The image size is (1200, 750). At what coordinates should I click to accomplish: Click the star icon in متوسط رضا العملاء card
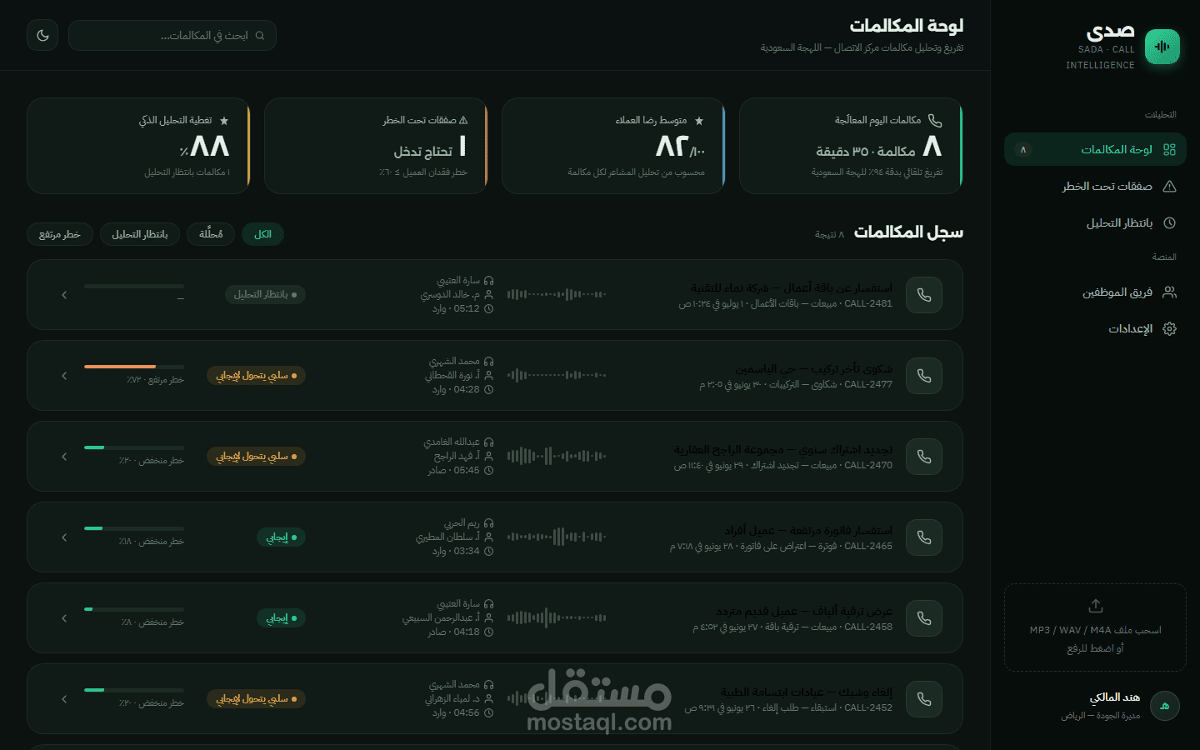pos(699,121)
